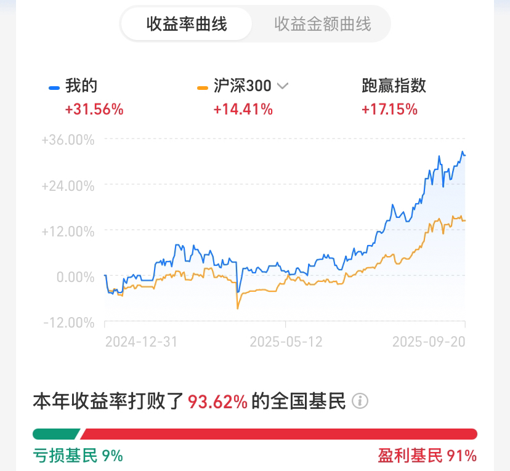Click the blue 我的 legend marker
This screenshot has width=510, height=471.
pyautogui.click(x=54, y=88)
